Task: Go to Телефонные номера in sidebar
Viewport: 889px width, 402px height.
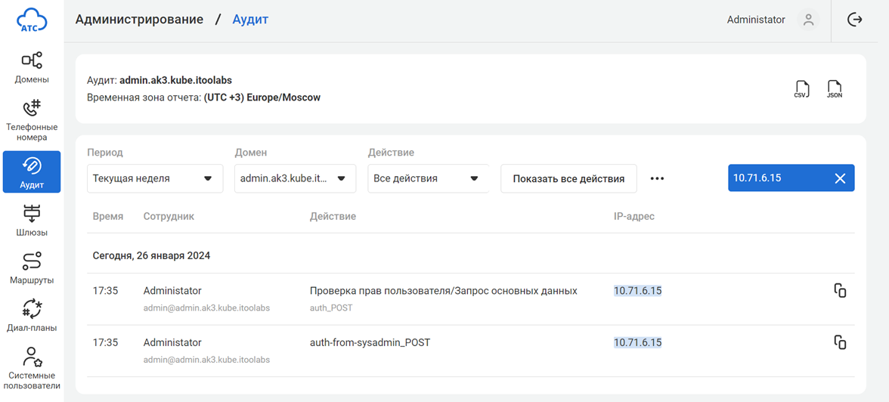Action: click(x=32, y=120)
